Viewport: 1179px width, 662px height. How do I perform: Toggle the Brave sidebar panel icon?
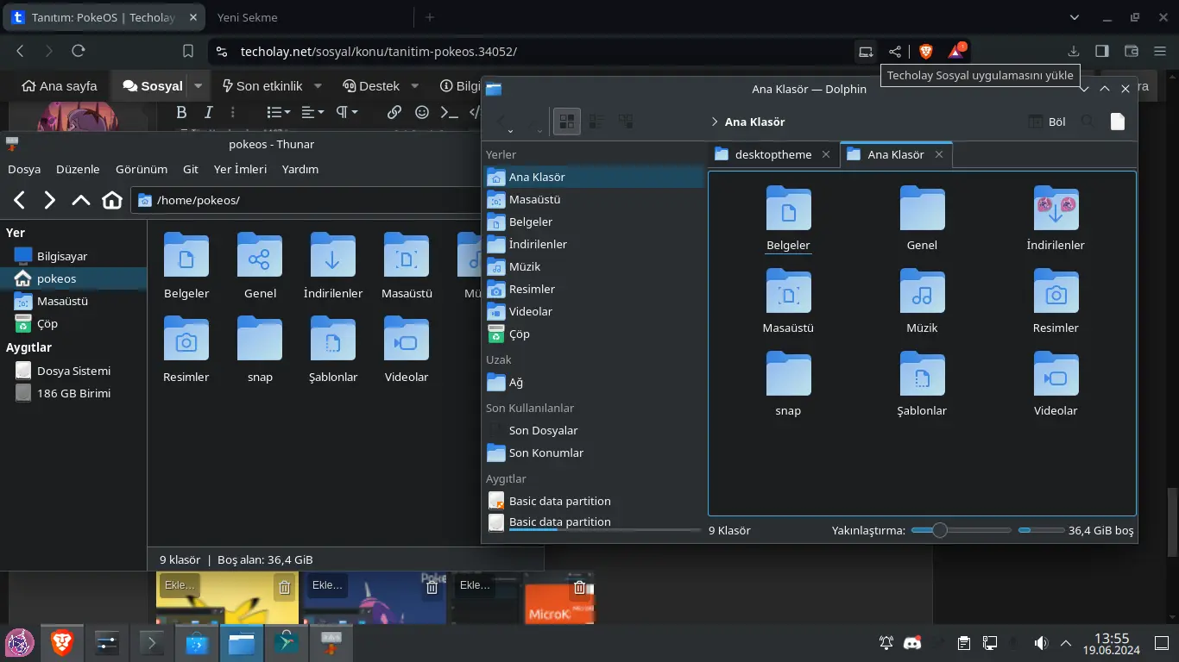click(x=1102, y=51)
